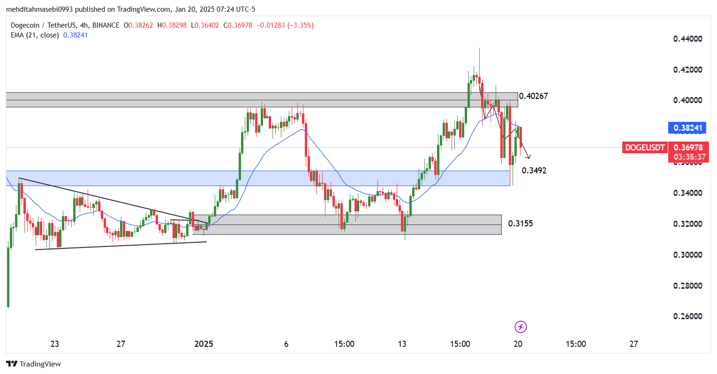Click the 2025 date label on time axis
717x374 pixels.
[204, 344]
